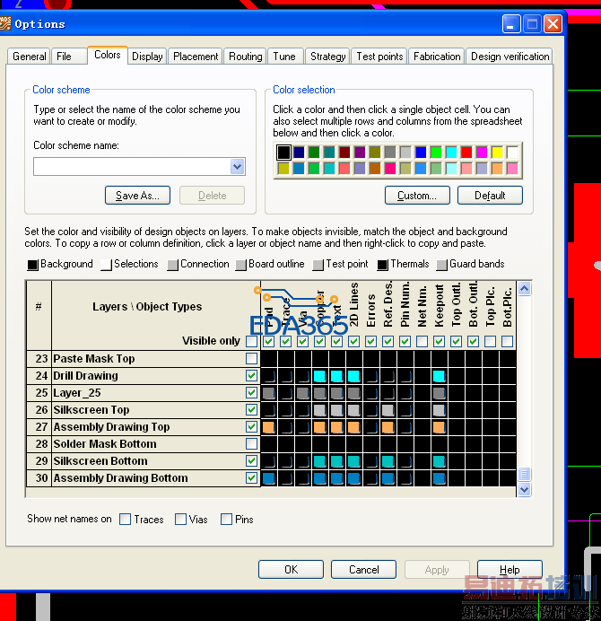Toggle Silkscreen Top layer checkbox
The image size is (601, 621).
(251, 409)
